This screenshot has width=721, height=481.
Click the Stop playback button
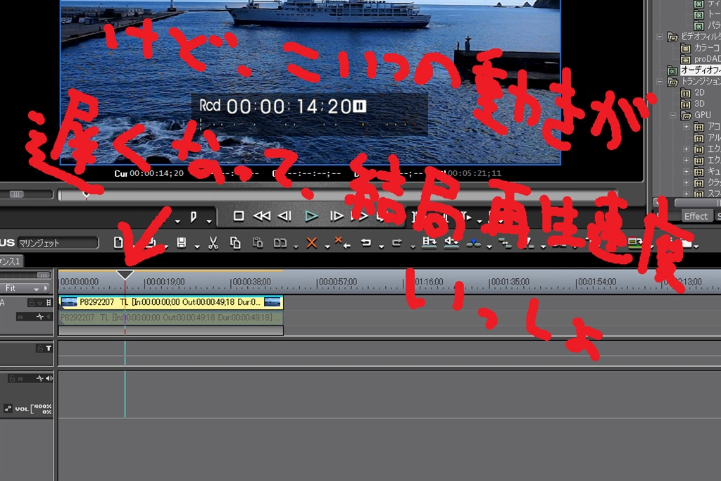click(238, 215)
